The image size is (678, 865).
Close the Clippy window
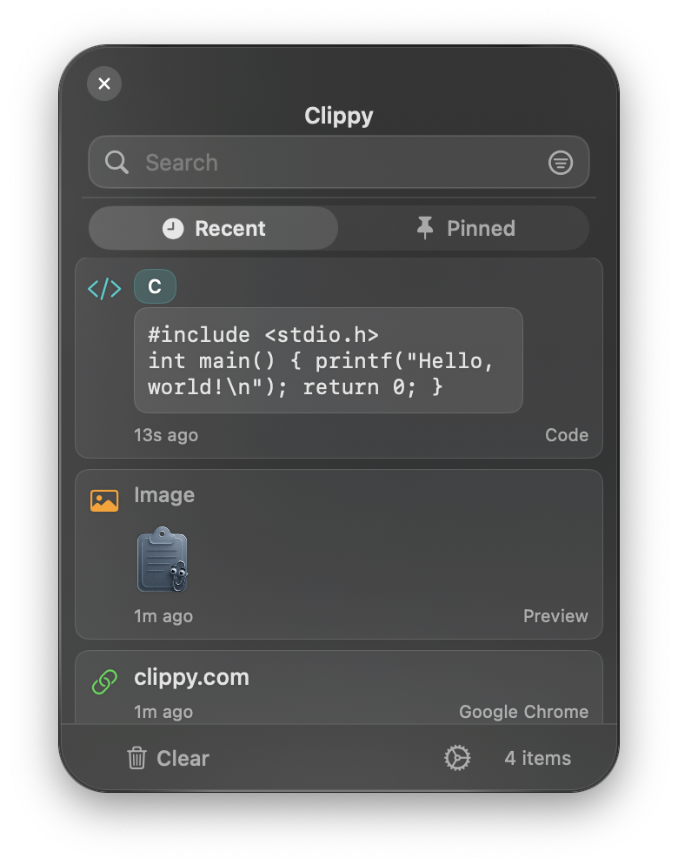104,84
